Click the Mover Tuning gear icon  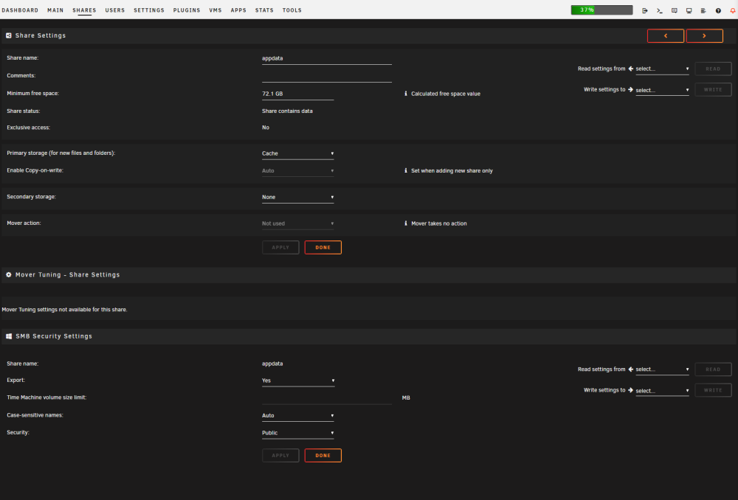pos(8,274)
